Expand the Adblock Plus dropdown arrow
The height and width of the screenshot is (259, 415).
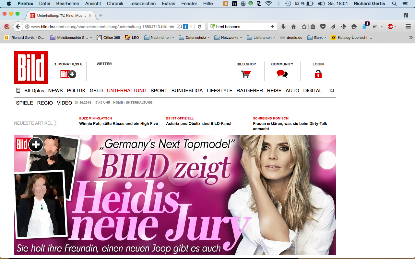(395, 27)
